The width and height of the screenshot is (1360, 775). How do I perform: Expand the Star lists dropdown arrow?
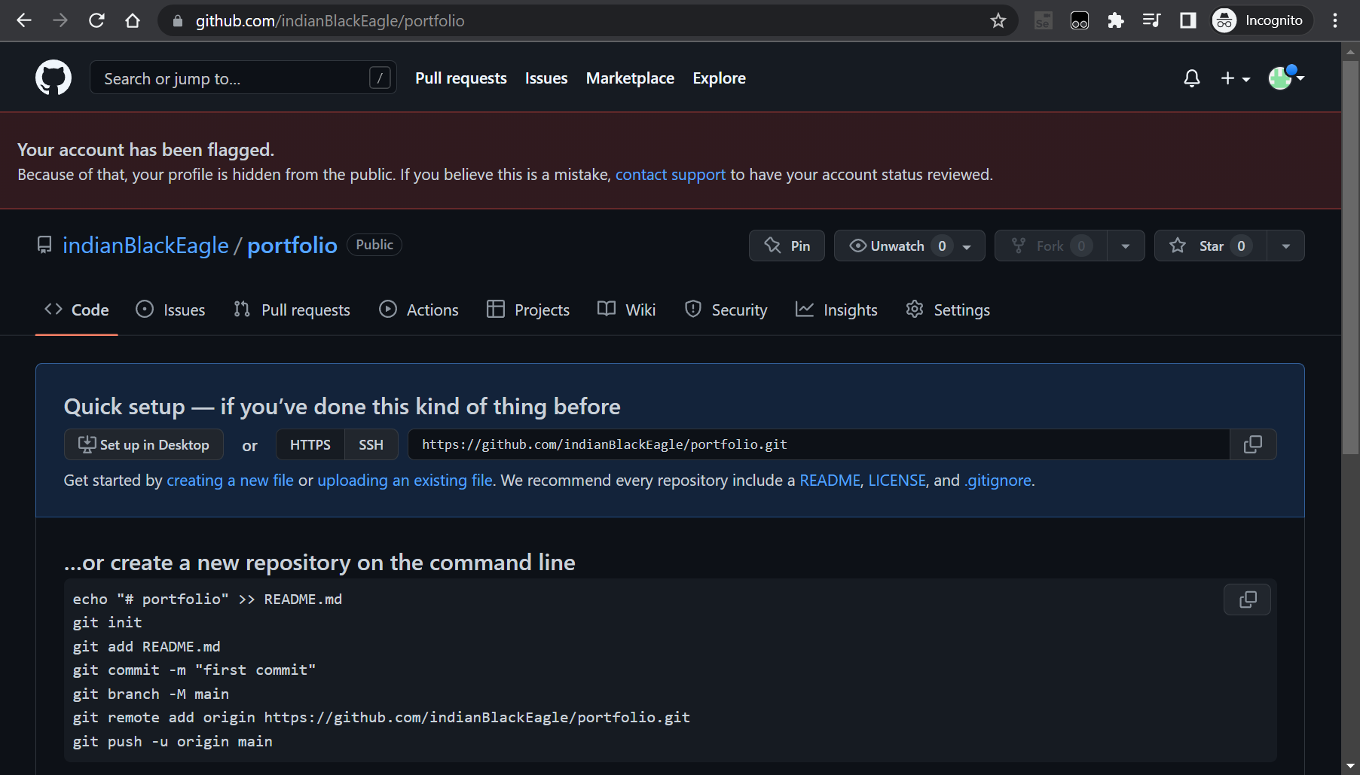coord(1286,246)
